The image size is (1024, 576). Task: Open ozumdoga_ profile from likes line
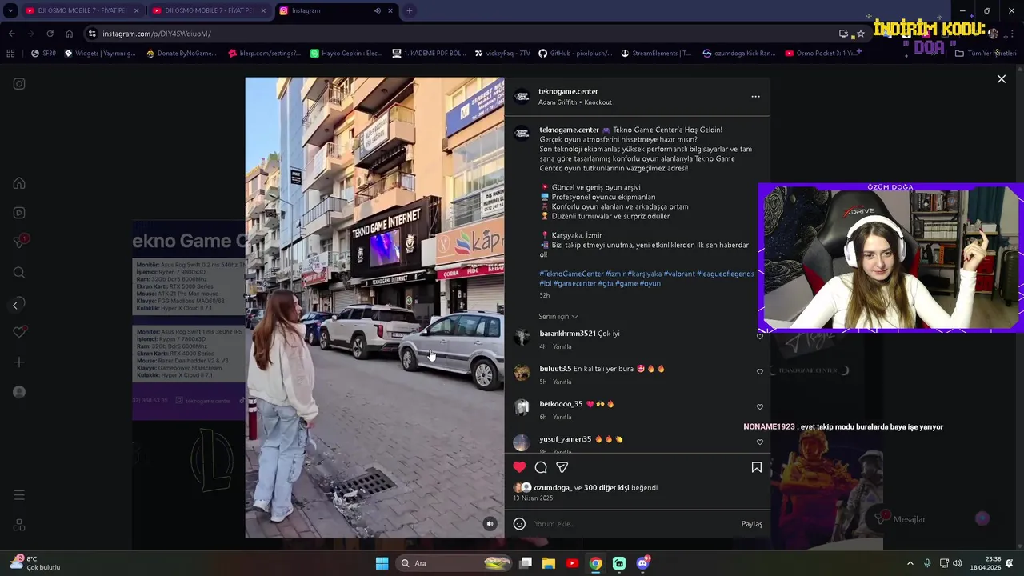tap(553, 488)
